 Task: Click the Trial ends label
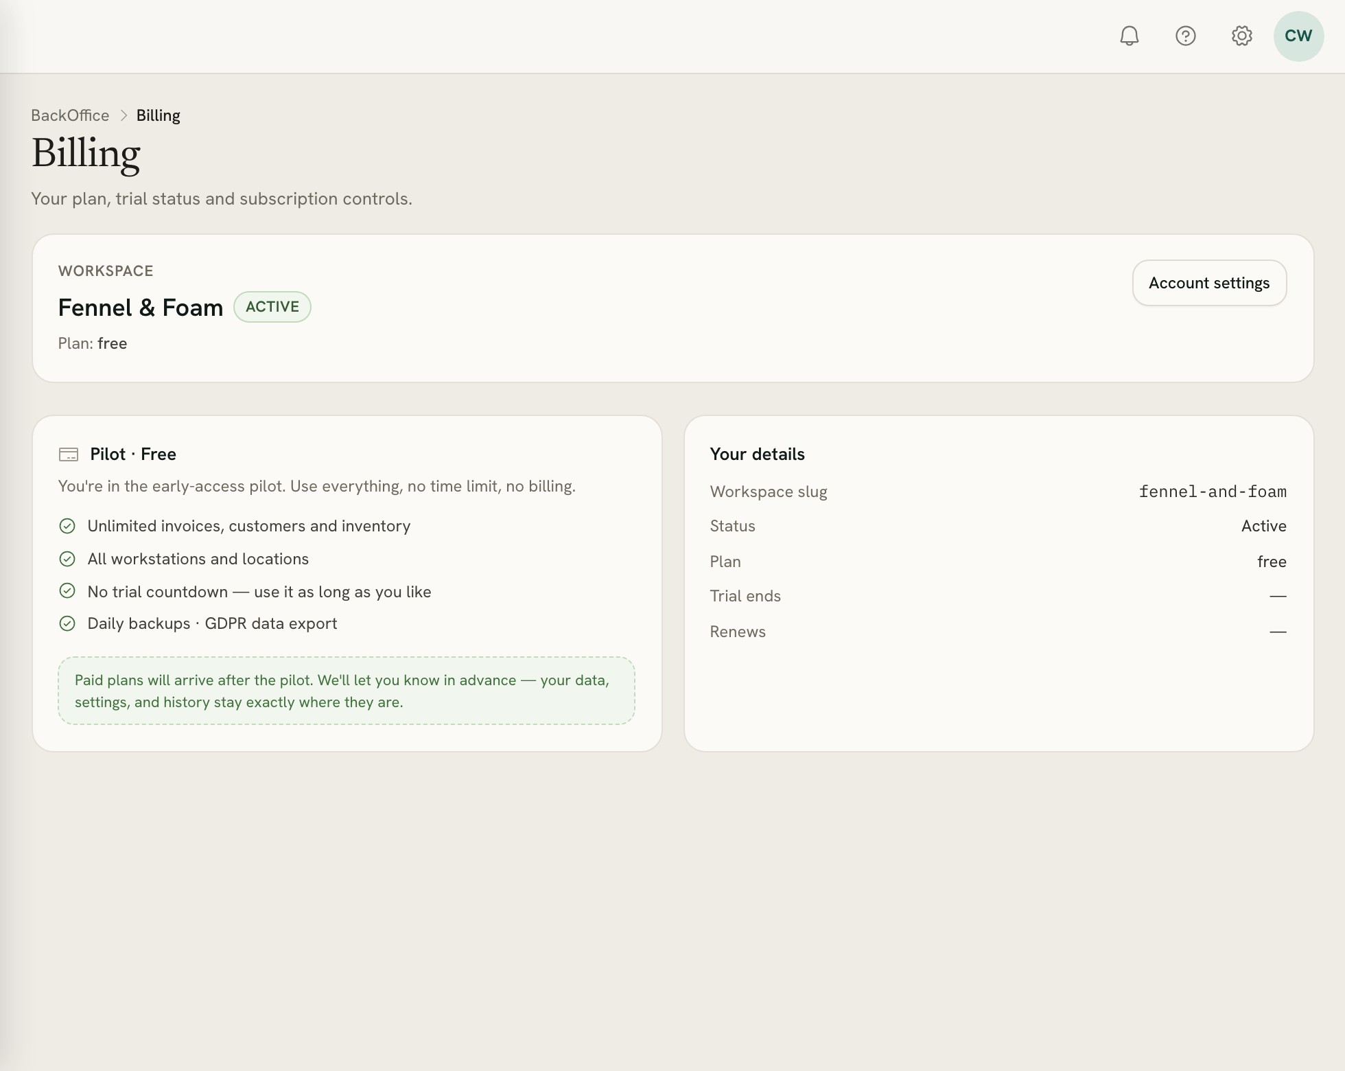[x=745, y=596]
